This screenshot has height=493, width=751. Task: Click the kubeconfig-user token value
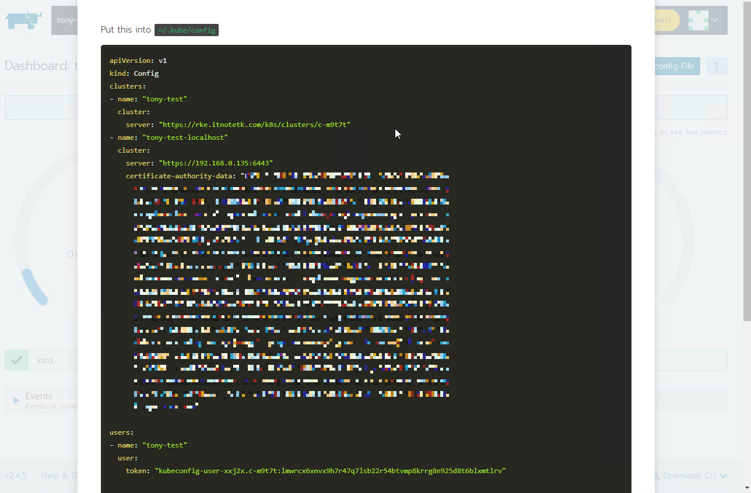pos(330,471)
